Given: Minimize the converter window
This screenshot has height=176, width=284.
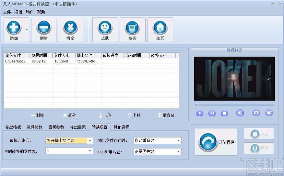Looking at the screenshot, I should pos(273,4).
